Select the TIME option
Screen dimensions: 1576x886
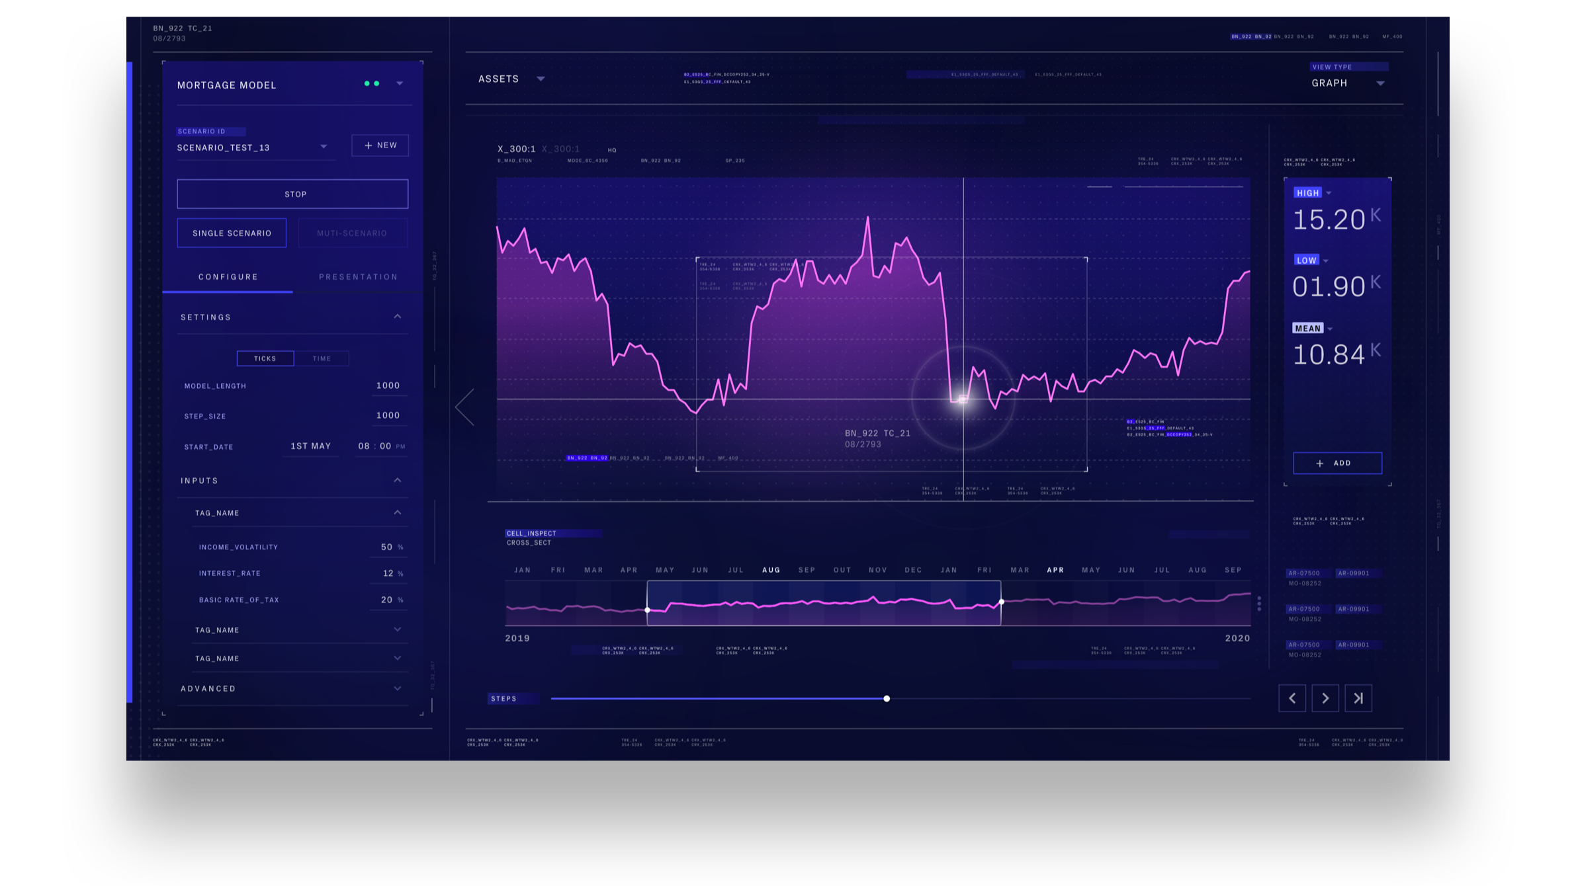coord(322,358)
